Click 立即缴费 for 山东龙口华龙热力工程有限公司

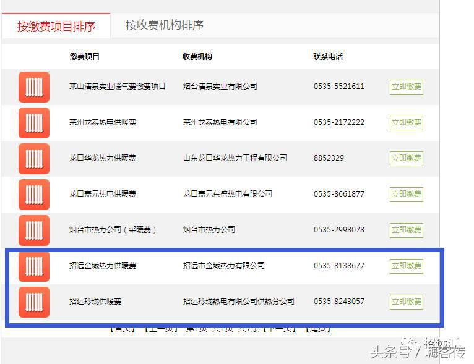pos(407,158)
